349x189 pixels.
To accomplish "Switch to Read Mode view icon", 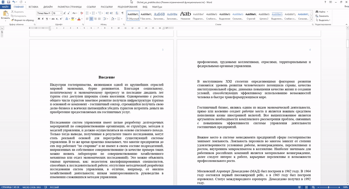I will pyautogui.click(x=300, y=187).
